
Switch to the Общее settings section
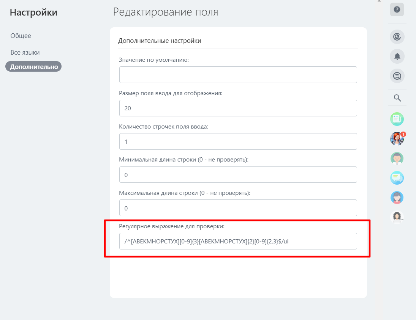tap(21, 36)
